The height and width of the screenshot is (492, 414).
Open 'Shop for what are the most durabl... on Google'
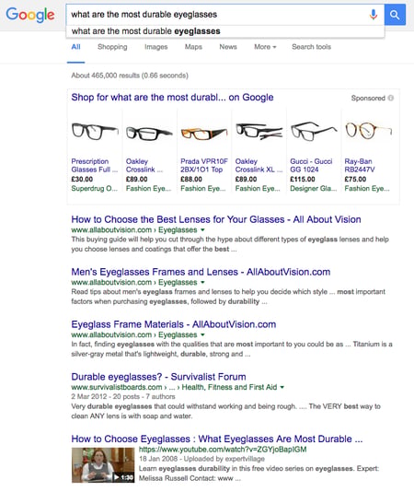(172, 98)
